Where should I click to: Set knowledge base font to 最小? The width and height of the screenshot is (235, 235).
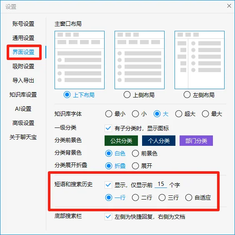(x=109, y=114)
